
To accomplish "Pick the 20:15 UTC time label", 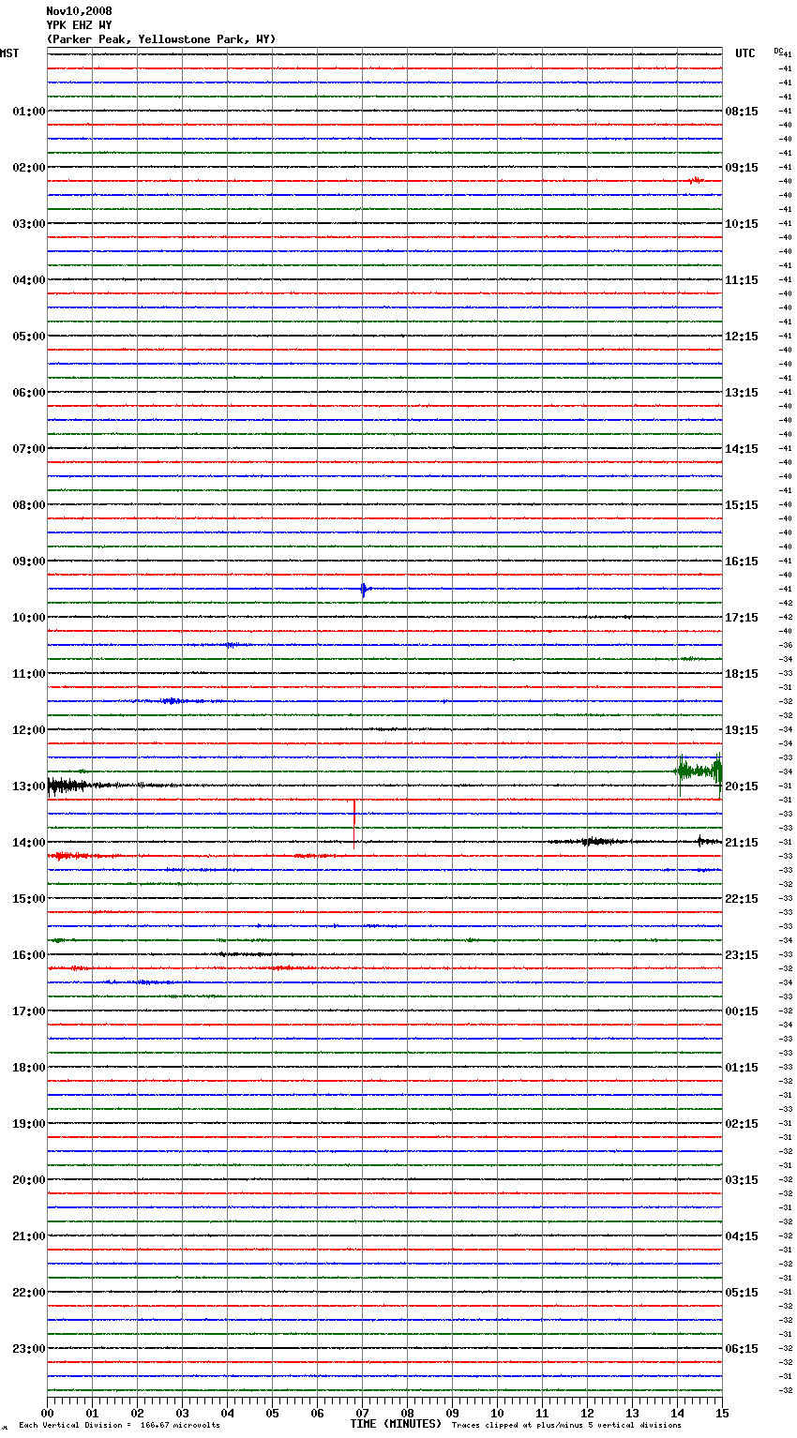I will (742, 786).
